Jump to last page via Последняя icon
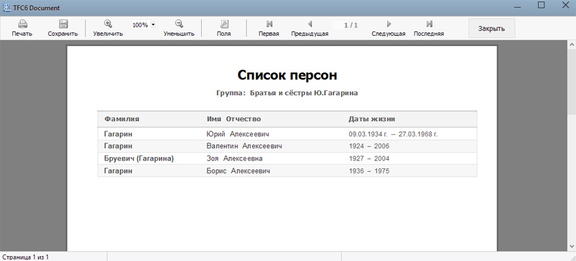576x261 pixels. (429, 24)
